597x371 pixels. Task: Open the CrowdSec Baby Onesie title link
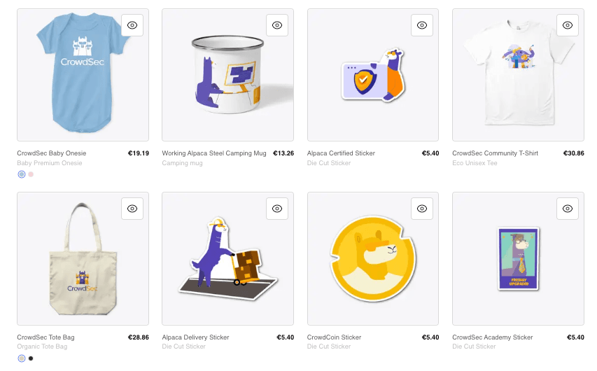click(x=51, y=153)
